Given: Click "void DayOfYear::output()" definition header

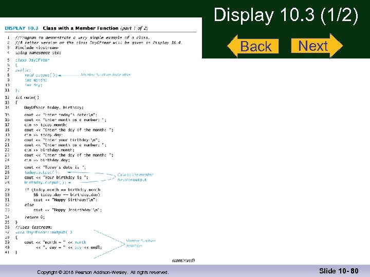Looking at the screenshot, I should click(x=44, y=232).
